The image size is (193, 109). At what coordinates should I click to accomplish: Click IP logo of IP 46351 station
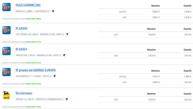[x=7, y=51]
